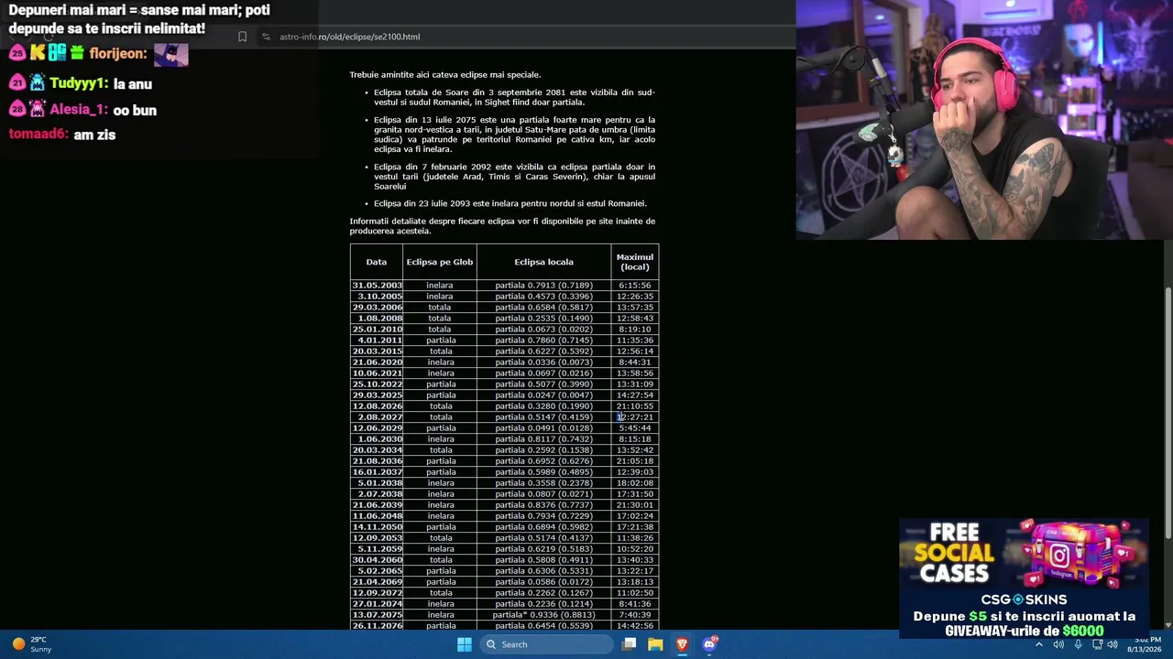Image resolution: width=1173 pixels, height=659 pixels.
Task: Click the date cell 12.08.2026
Action: point(377,406)
